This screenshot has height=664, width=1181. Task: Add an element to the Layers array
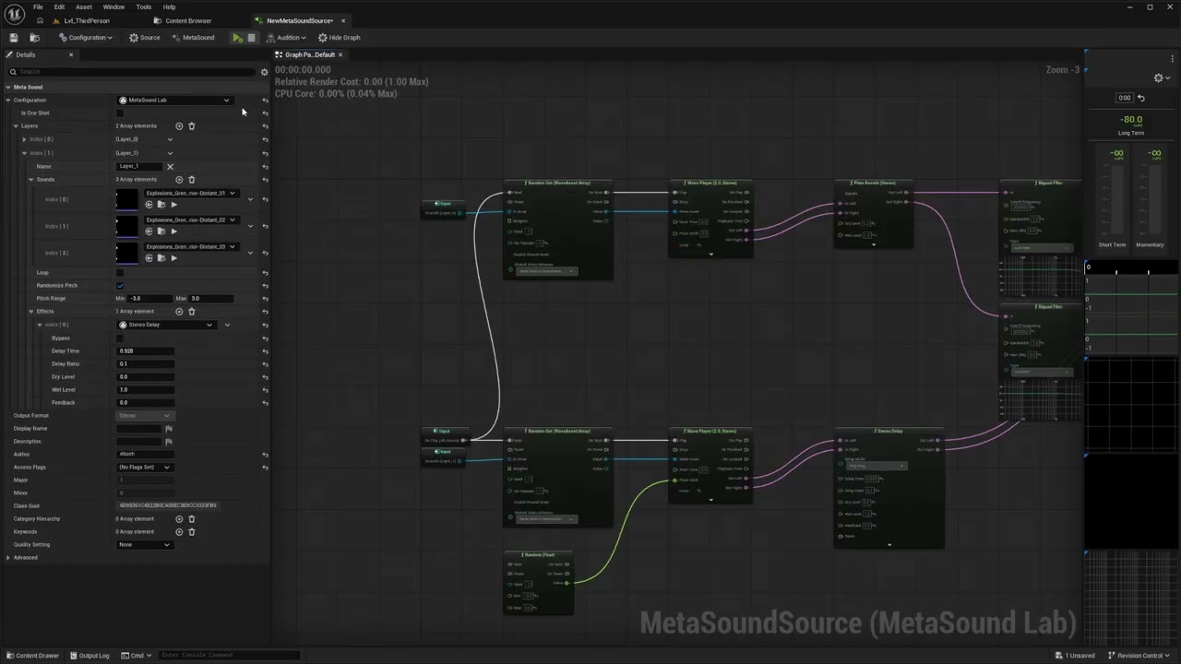[179, 126]
